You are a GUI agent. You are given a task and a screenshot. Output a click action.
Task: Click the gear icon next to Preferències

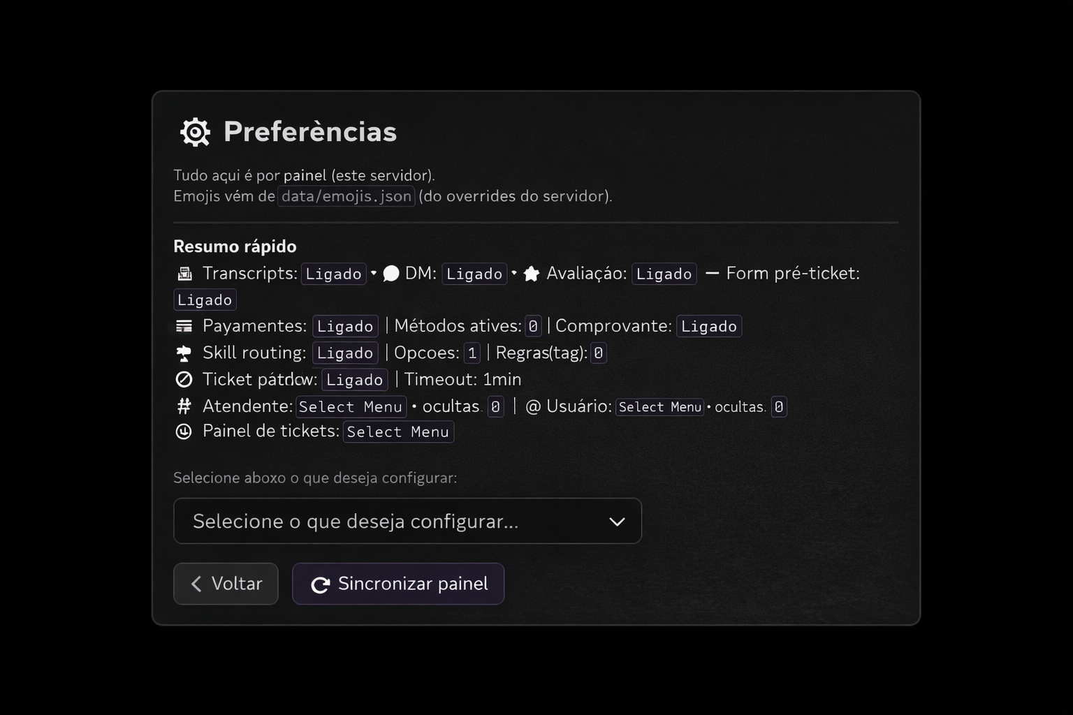194,132
